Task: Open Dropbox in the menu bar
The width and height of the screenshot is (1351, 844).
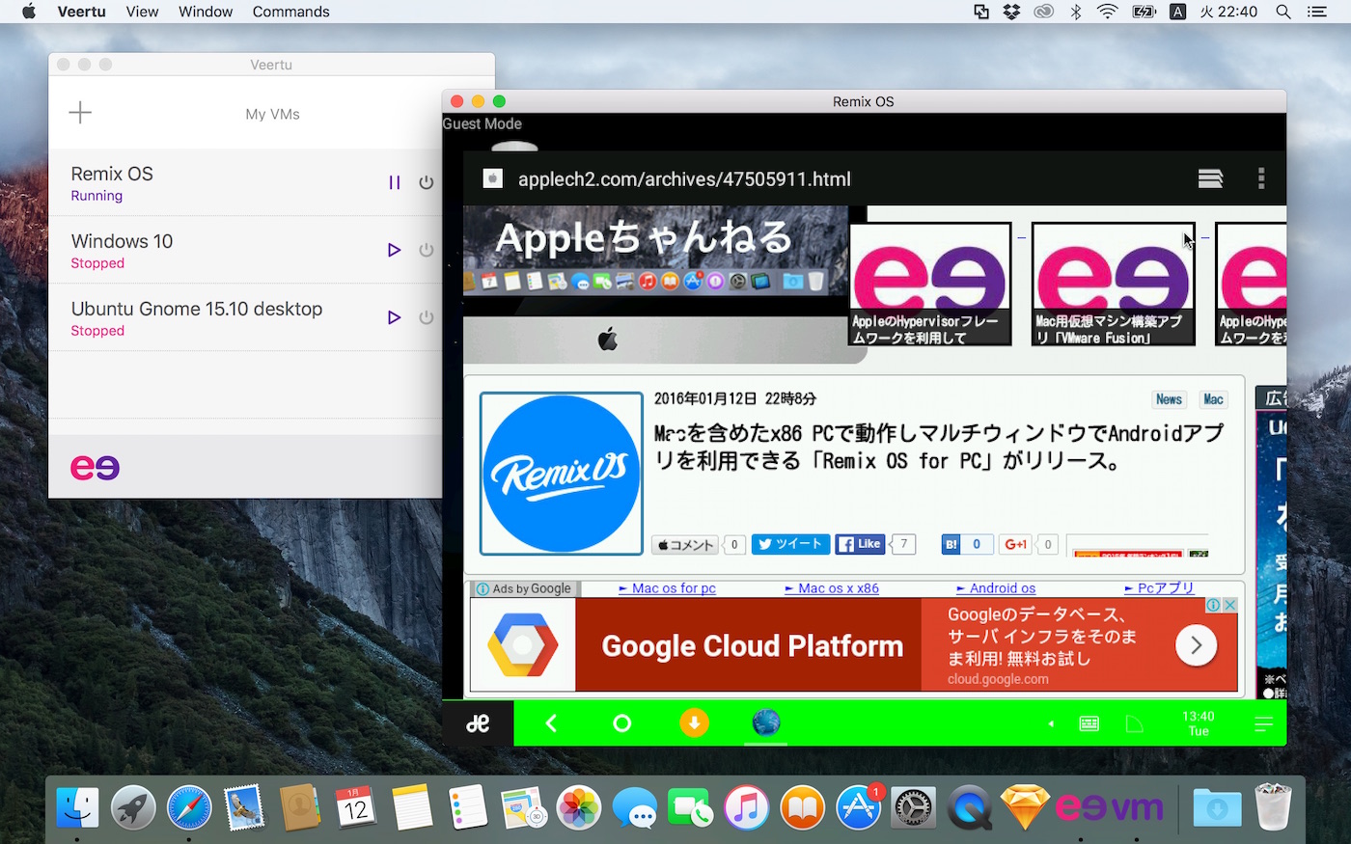Action: click(1011, 12)
